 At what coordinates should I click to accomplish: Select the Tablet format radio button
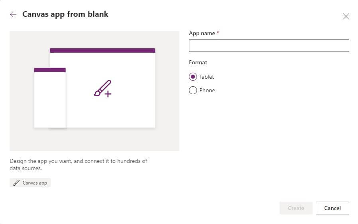193,77
